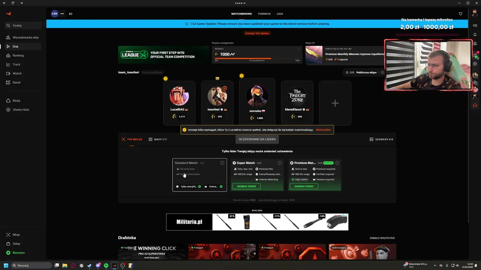Screen dimensions: 481x270
Task: Click the plus circle icon in right sidebar
Action: click(x=475, y=64)
